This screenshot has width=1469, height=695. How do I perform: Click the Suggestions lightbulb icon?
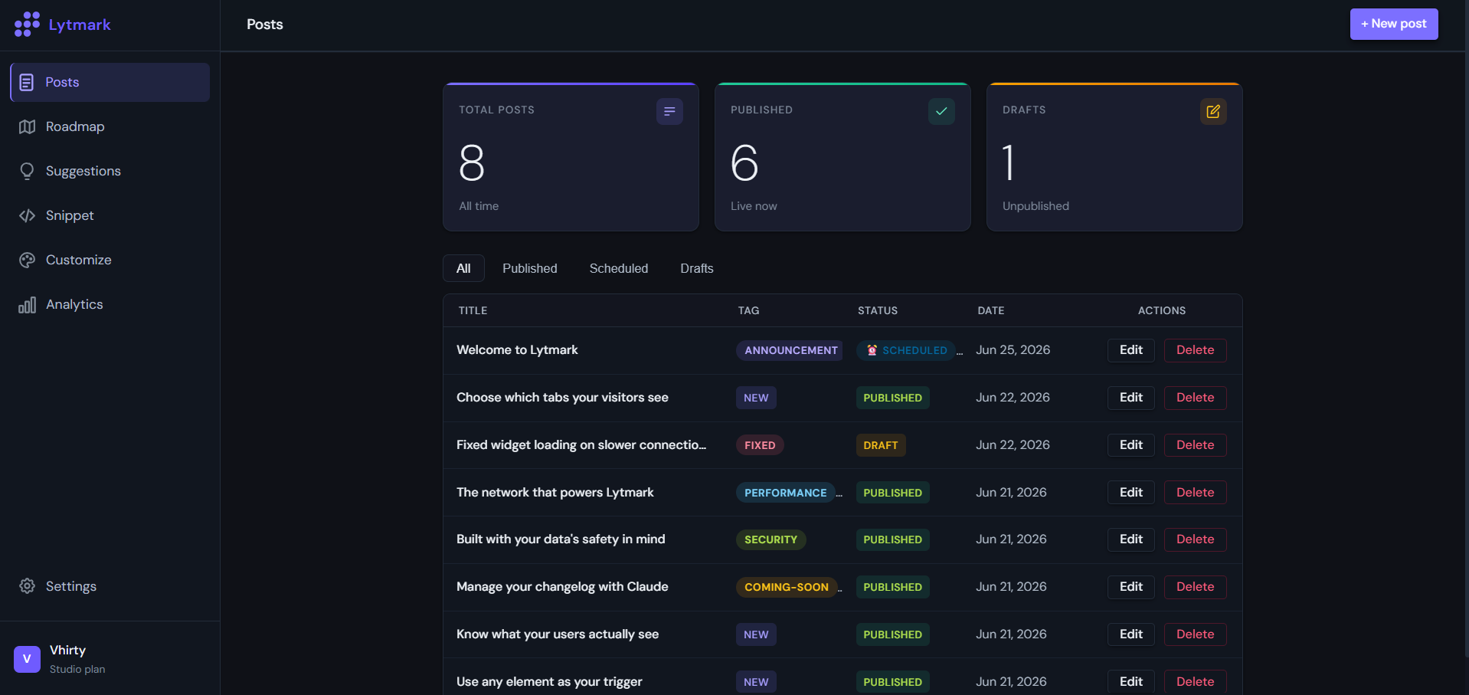click(x=27, y=171)
